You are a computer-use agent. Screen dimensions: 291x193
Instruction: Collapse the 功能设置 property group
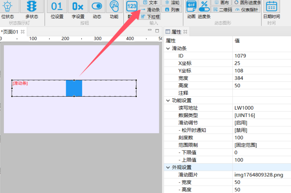pyautogui.click(x=168, y=101)
